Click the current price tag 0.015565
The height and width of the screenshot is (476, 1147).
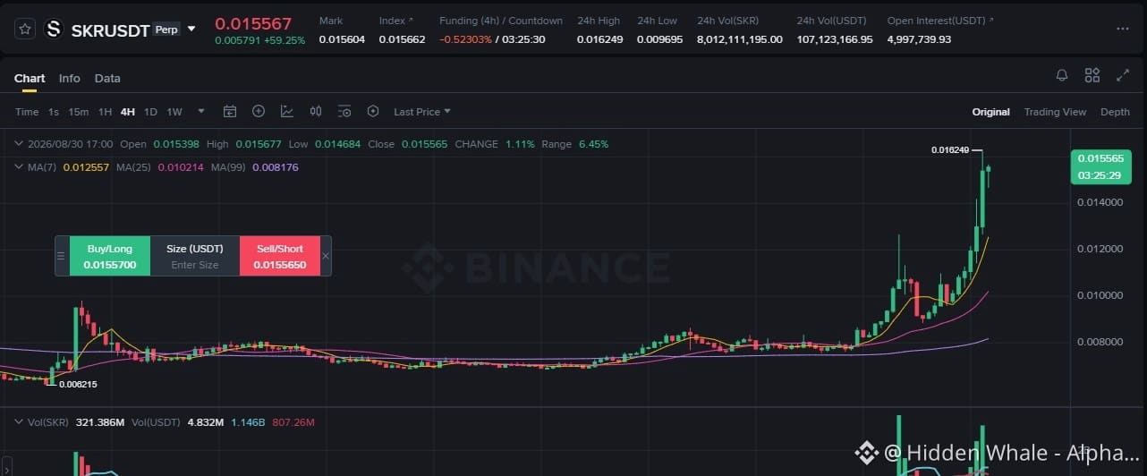pyautogui.click(x=1100, y=166)
